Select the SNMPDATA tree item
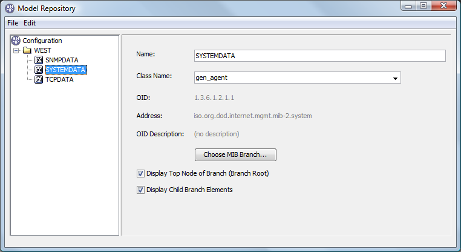Image resolution: width=461 pixels, height=252 pixels. point(62,60)
